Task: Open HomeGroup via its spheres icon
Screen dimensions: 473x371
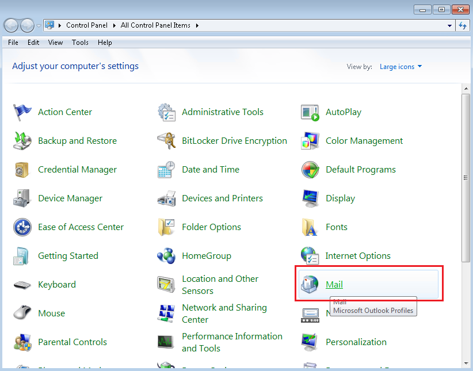Action: (x=166, y=256)
